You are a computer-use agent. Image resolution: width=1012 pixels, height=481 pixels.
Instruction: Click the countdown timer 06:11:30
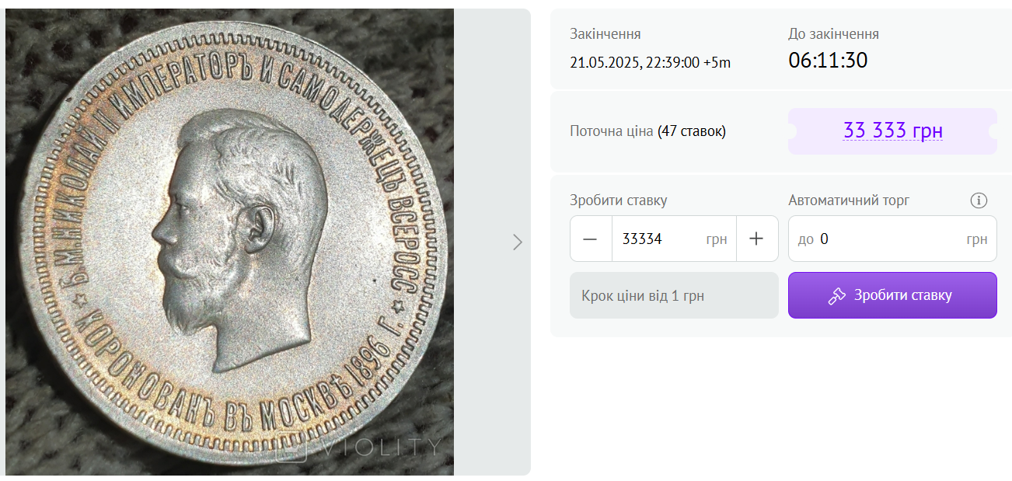point(828,60)
